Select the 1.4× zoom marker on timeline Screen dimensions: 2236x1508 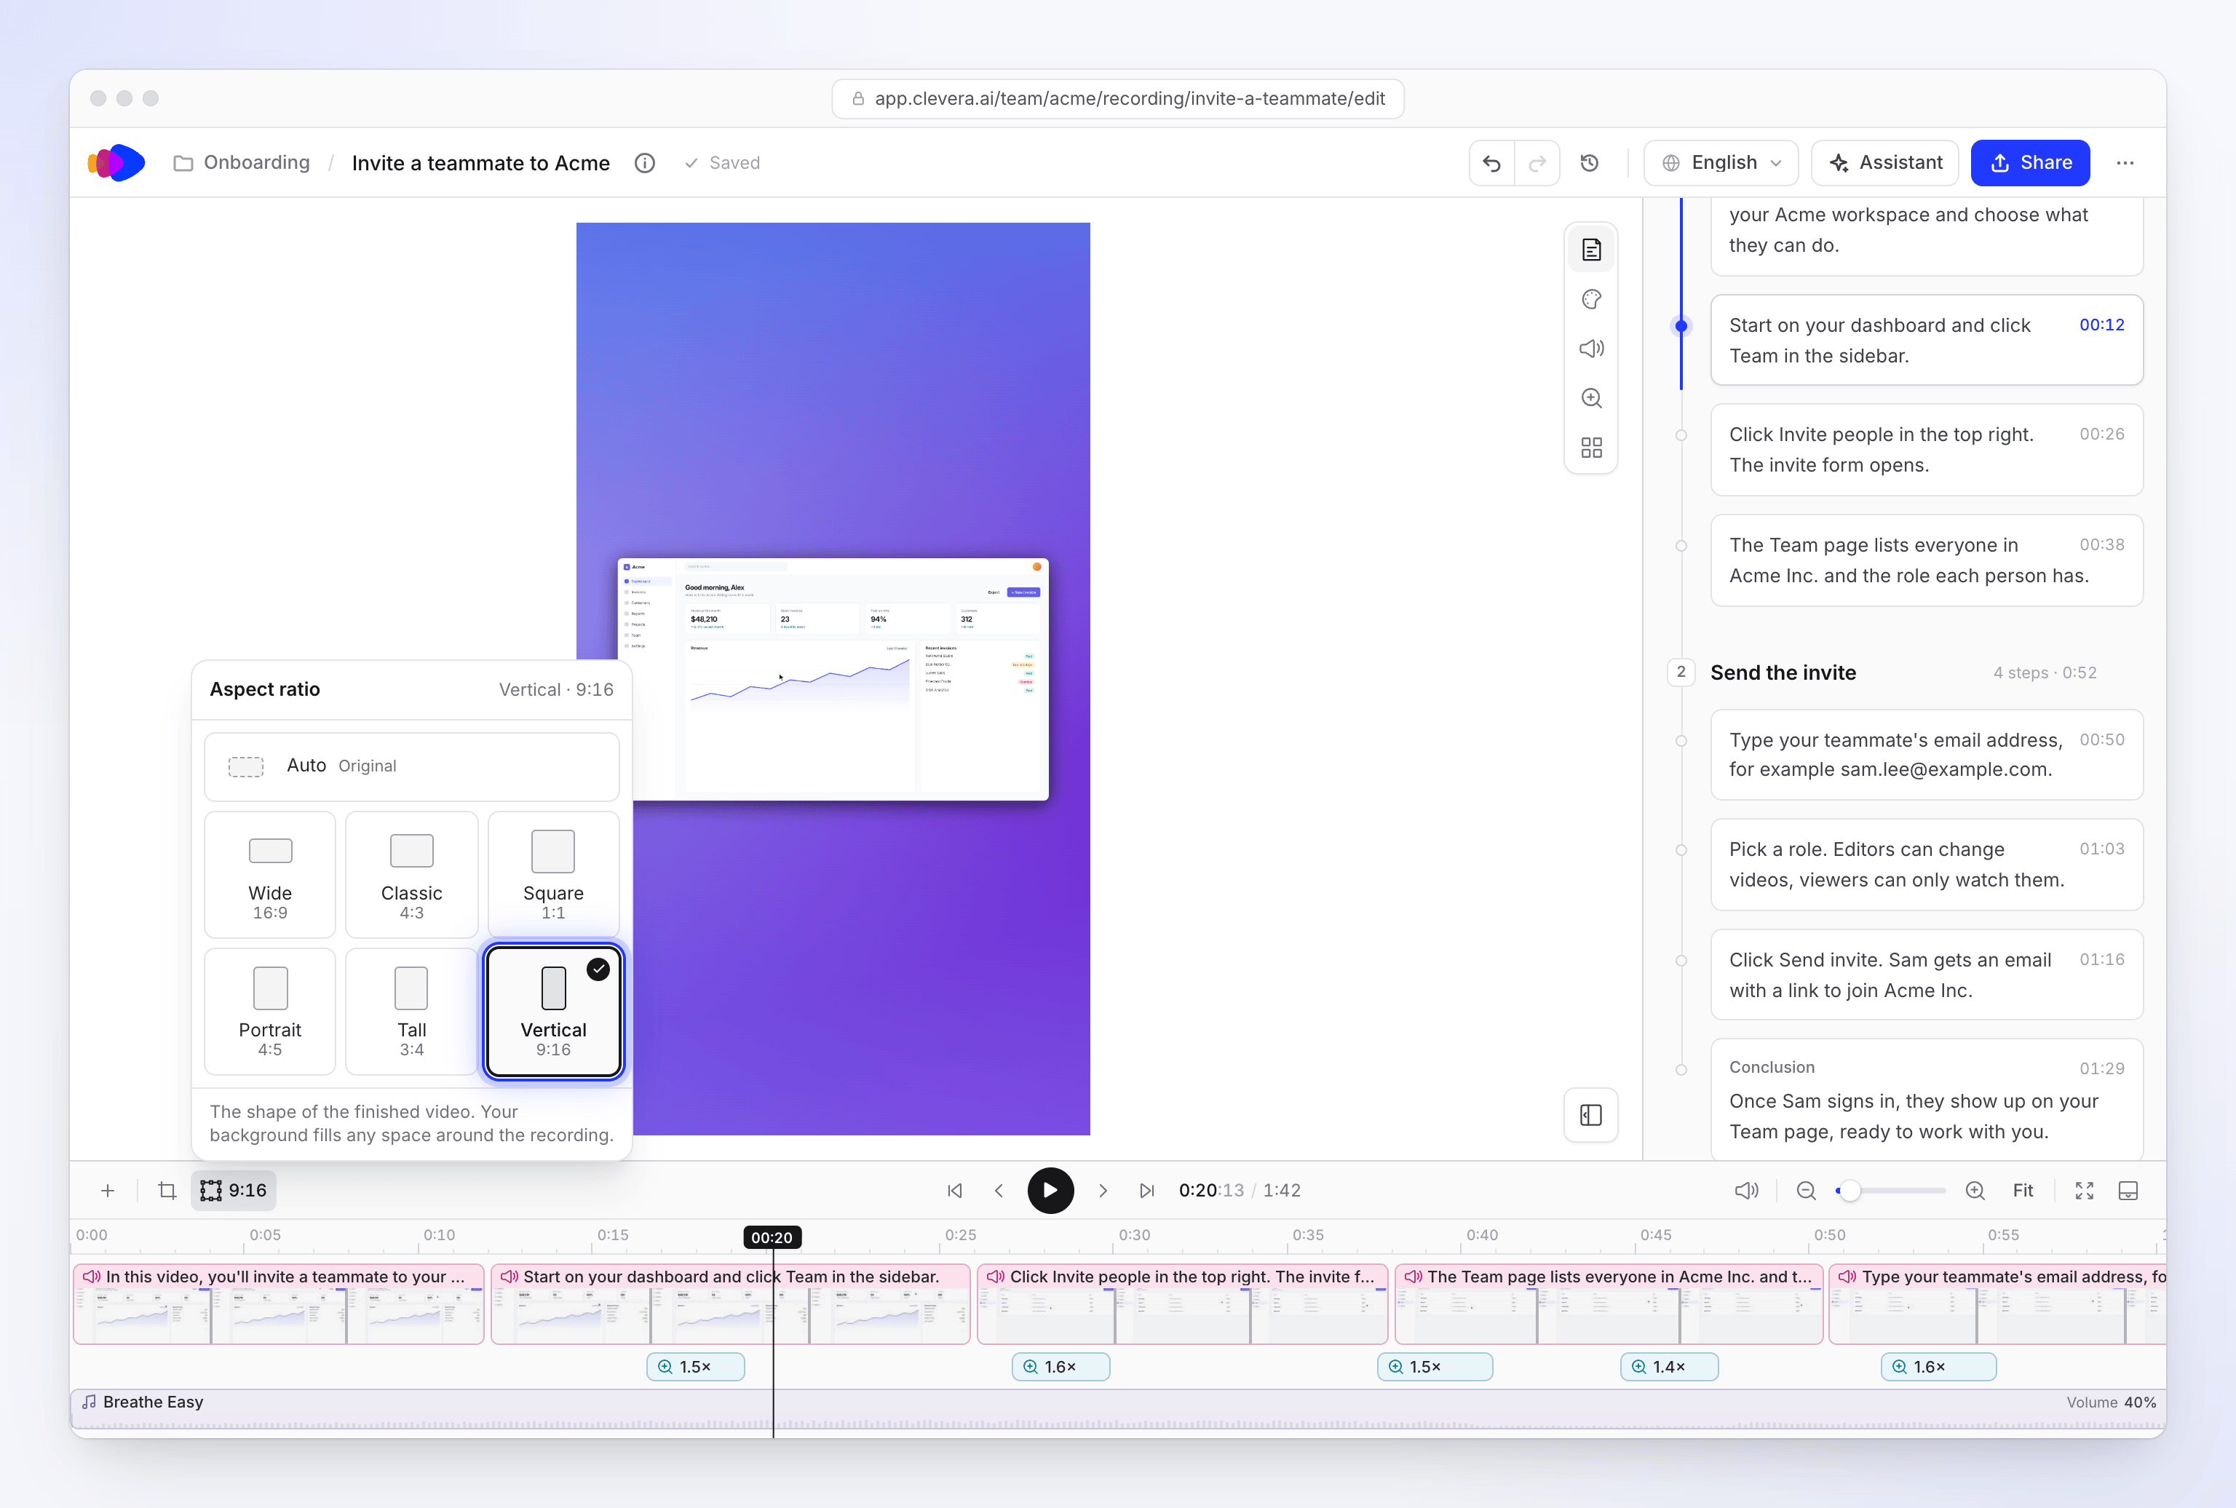(1668, 1367)
